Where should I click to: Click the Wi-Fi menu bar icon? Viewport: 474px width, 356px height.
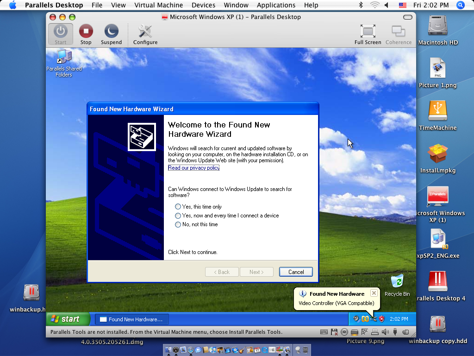[375, 5]
